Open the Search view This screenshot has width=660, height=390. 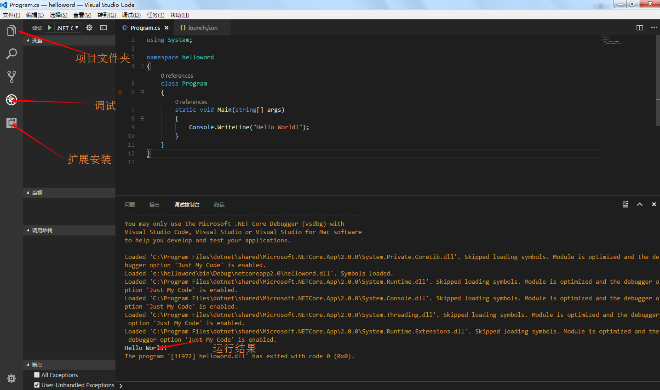tap(11, 54)
